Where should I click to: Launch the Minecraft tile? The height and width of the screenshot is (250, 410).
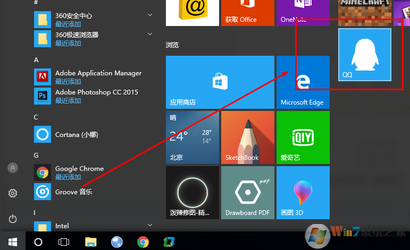click(x=365, y=13)
